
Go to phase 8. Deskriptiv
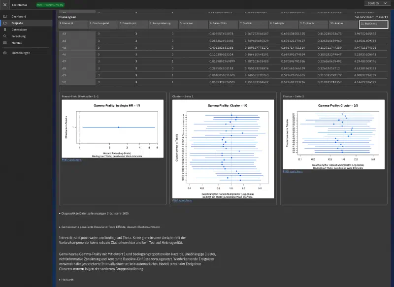pos(283,25)
